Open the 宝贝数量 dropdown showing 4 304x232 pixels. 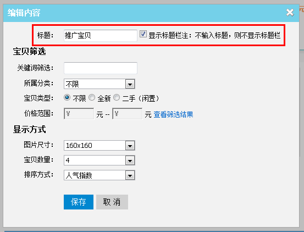130,161
